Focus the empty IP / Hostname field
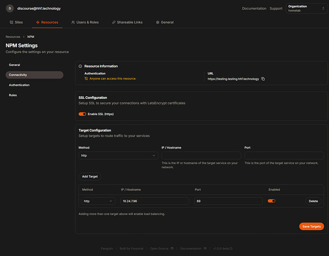The height and width of the screenshot is (256, 329). 201,156
